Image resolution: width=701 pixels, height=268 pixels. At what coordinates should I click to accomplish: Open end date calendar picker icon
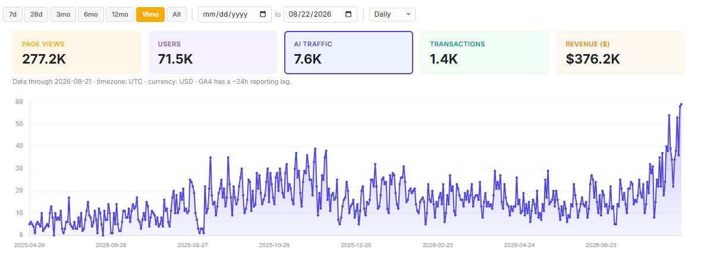[348, 14]
